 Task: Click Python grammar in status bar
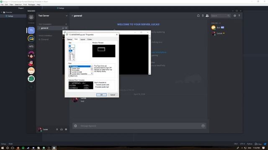(x=250, y=144)
